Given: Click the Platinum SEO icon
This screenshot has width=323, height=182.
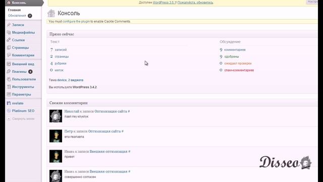Looking at the screenshot, I should [9, 111].
